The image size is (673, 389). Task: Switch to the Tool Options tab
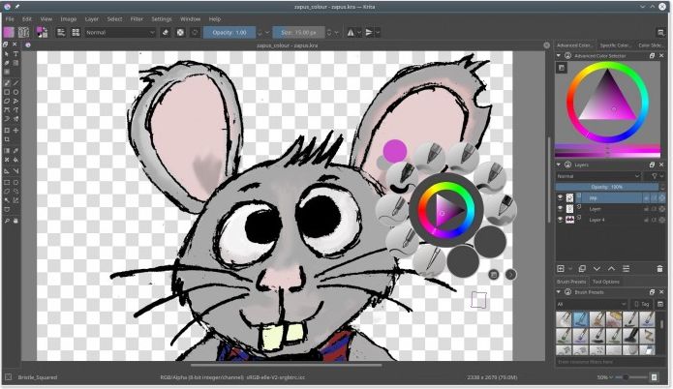tap(606, 282)
